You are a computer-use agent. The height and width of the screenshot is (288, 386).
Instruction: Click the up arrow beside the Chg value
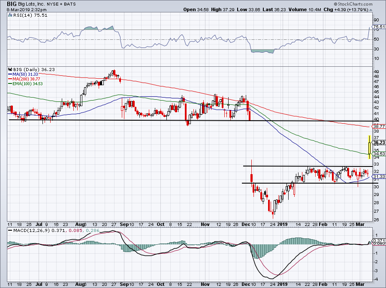click(x=371, y=10)
